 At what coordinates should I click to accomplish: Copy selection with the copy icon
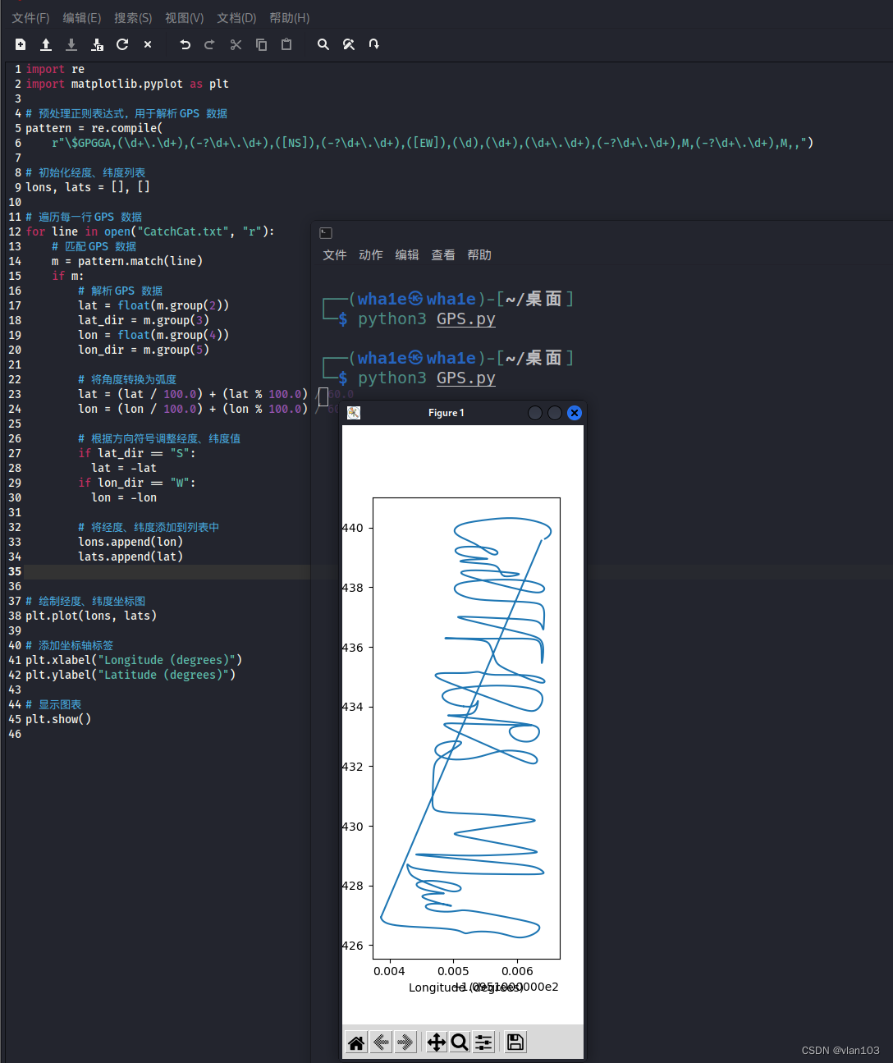(x=261, y=44)
